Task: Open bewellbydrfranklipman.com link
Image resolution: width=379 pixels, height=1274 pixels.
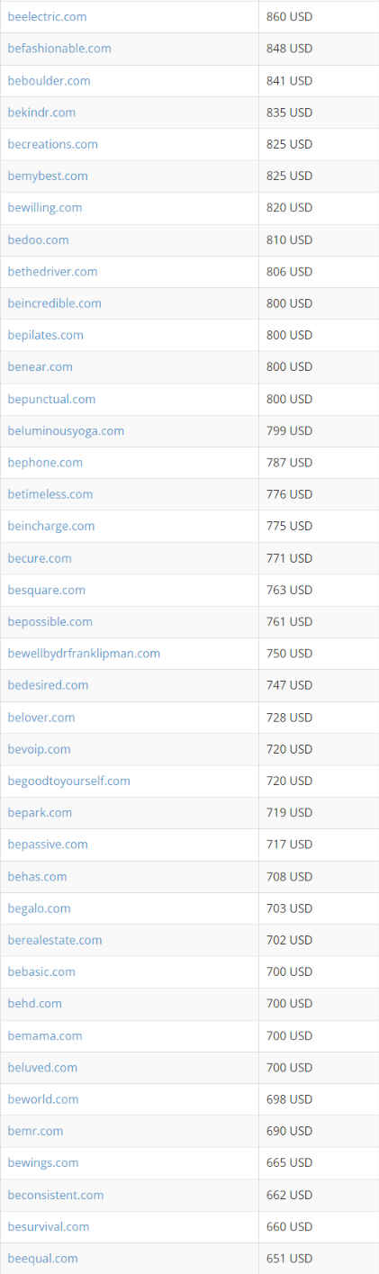Action: pos(84,654)
